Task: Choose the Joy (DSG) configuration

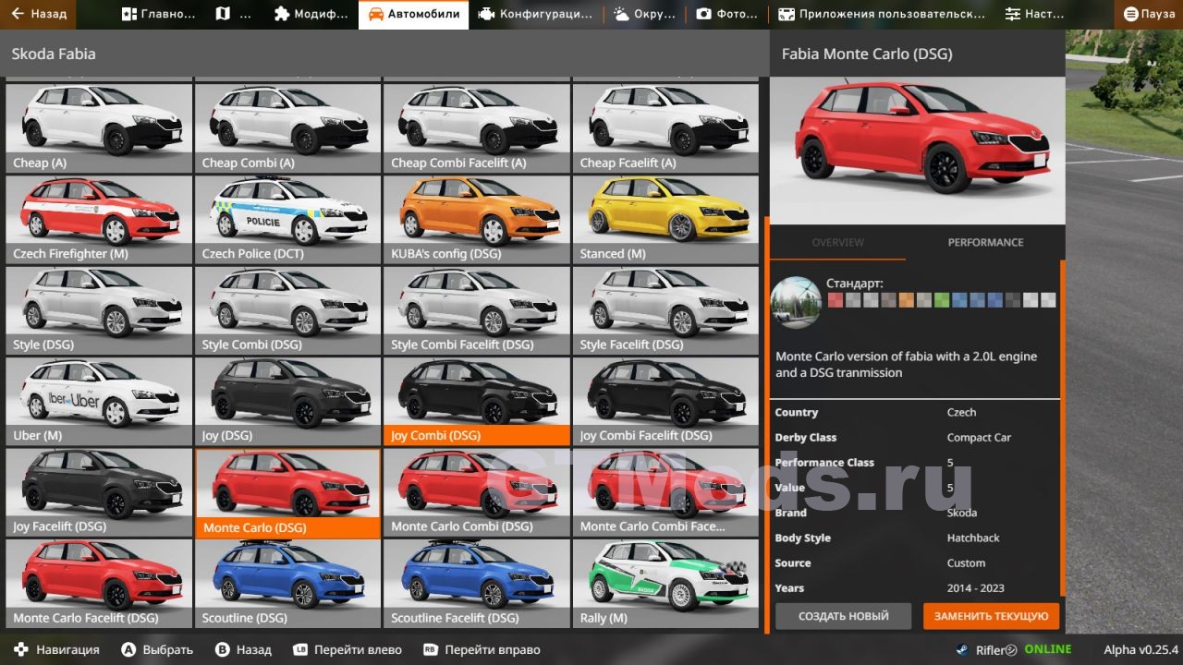Action: tap(287, 401)
